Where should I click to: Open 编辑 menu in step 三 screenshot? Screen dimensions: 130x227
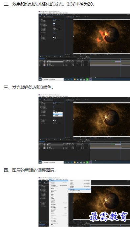(43, 96)
